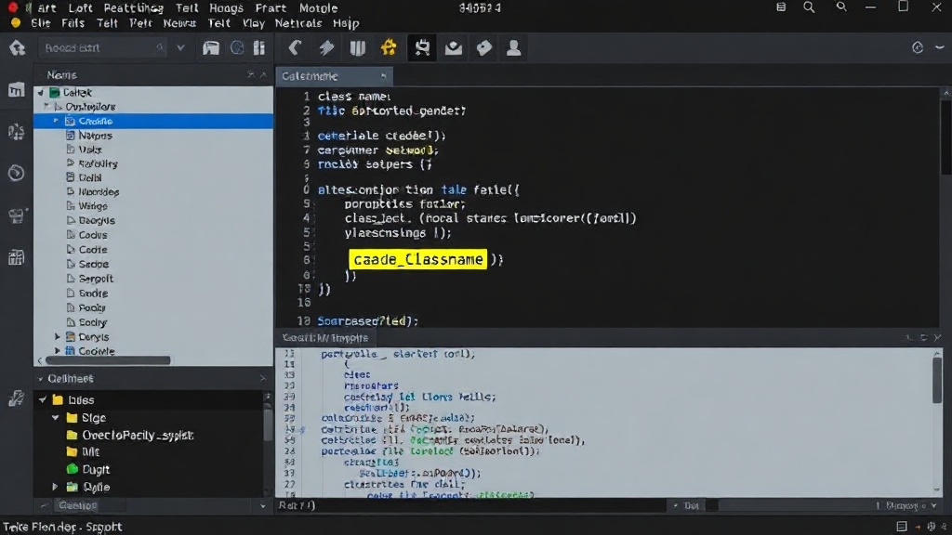Close the Nems panel with its X
Image resolution: width=952 pixels, height=535 pixels.
click(x=263, y=74)
